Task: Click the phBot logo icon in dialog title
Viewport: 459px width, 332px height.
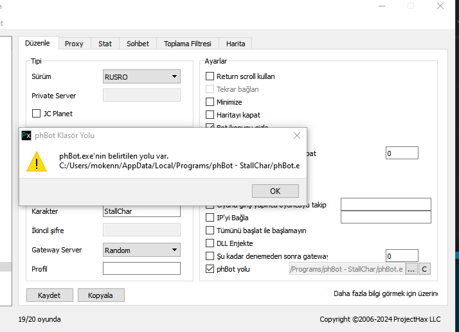Action: point(27,135)
